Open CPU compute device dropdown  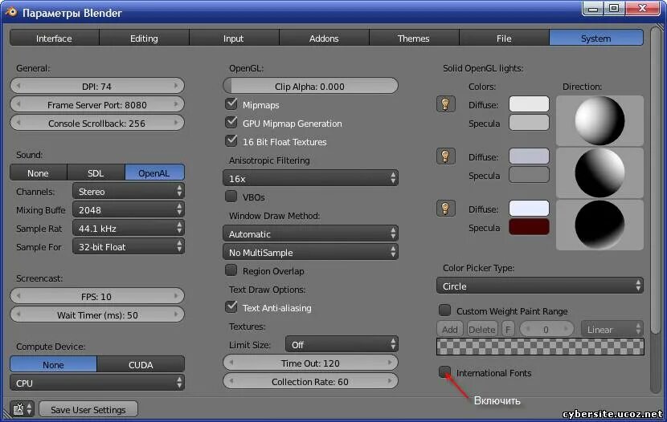[x=97, y=383]
